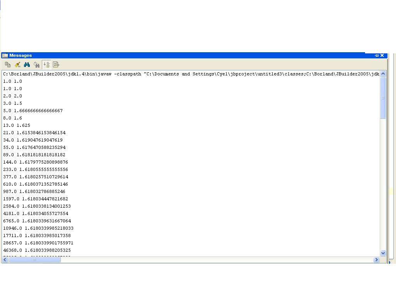This screenshot has width=396, height=297.
Task: Click the Messages panel book icon
Action: coord(5,55)
